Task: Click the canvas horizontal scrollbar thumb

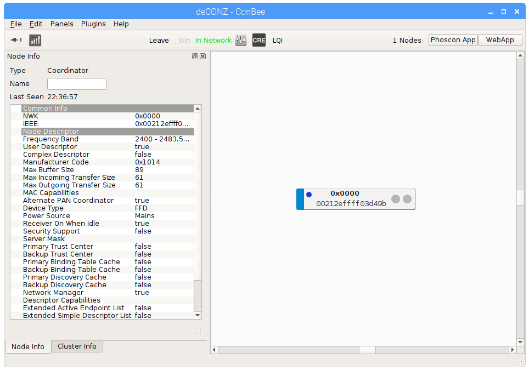Action: [x=367, y=350]
